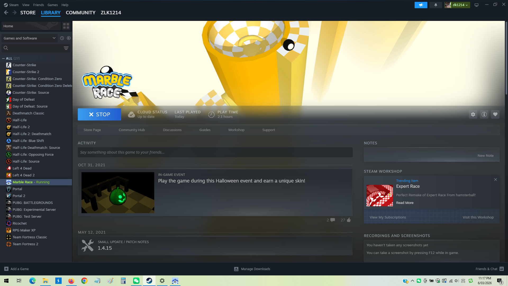Open the notifications bell
This screenshot has width=508, height=286.
[x=436, y=5]
